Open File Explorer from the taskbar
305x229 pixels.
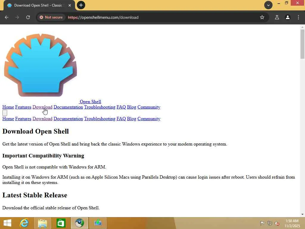point(42,223)
